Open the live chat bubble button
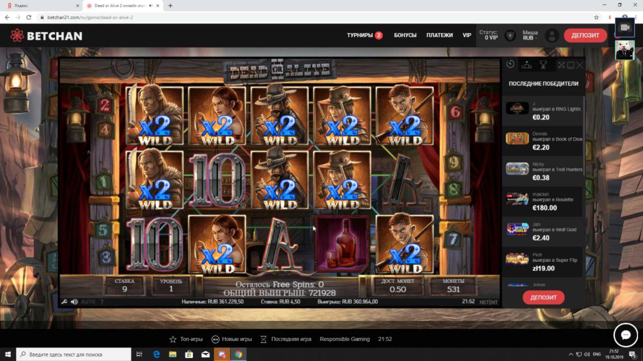 [x=625, y=335]
